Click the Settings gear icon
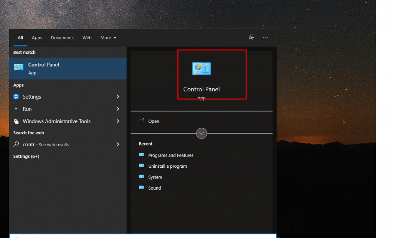The image size is (393, 238). (16, 97)
